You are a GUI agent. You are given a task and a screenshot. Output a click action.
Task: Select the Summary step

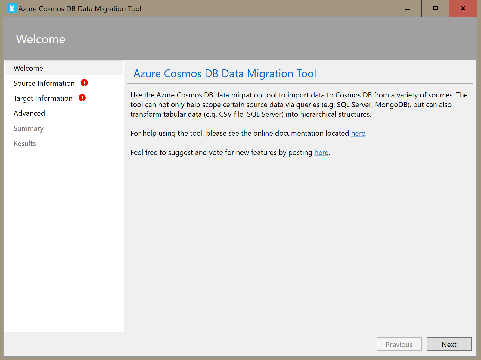tap(29, 128)
